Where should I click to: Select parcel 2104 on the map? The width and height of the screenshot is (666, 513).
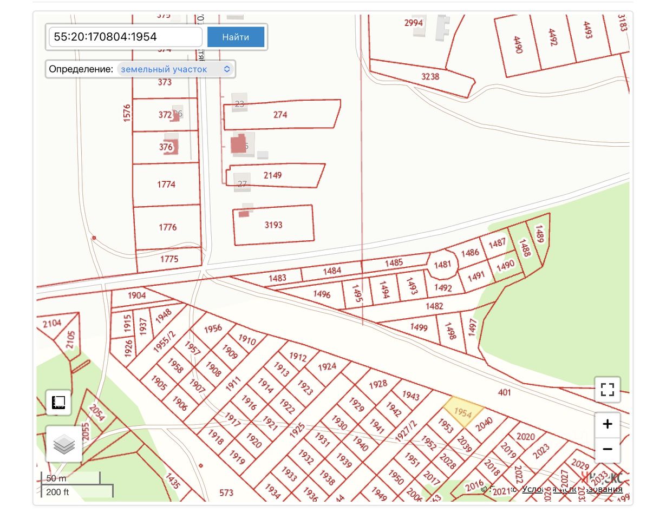(52, 324)
